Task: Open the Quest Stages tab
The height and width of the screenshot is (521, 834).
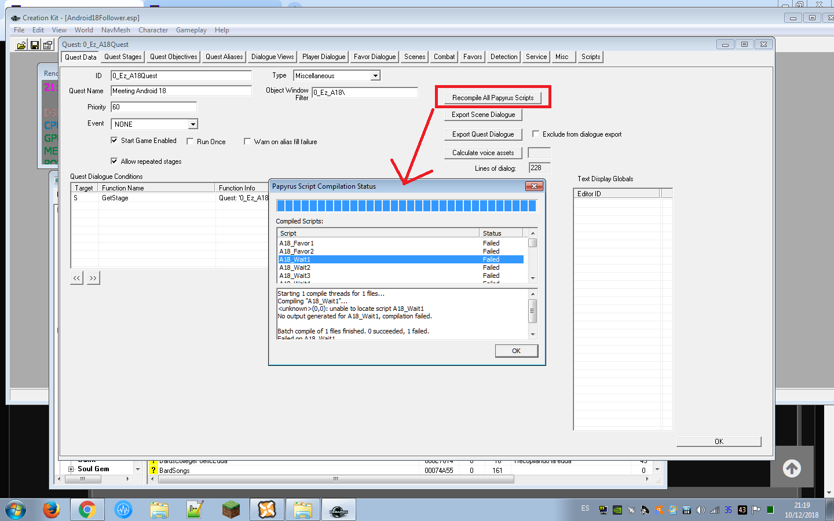Action: point(123,57)
